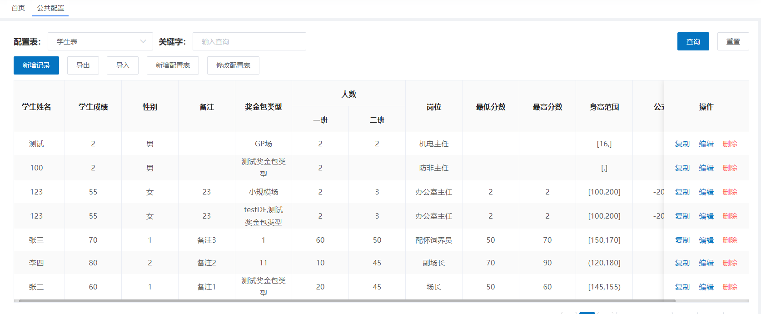
Task: Click the 身高范围 column header
Action: click(604, 107)
